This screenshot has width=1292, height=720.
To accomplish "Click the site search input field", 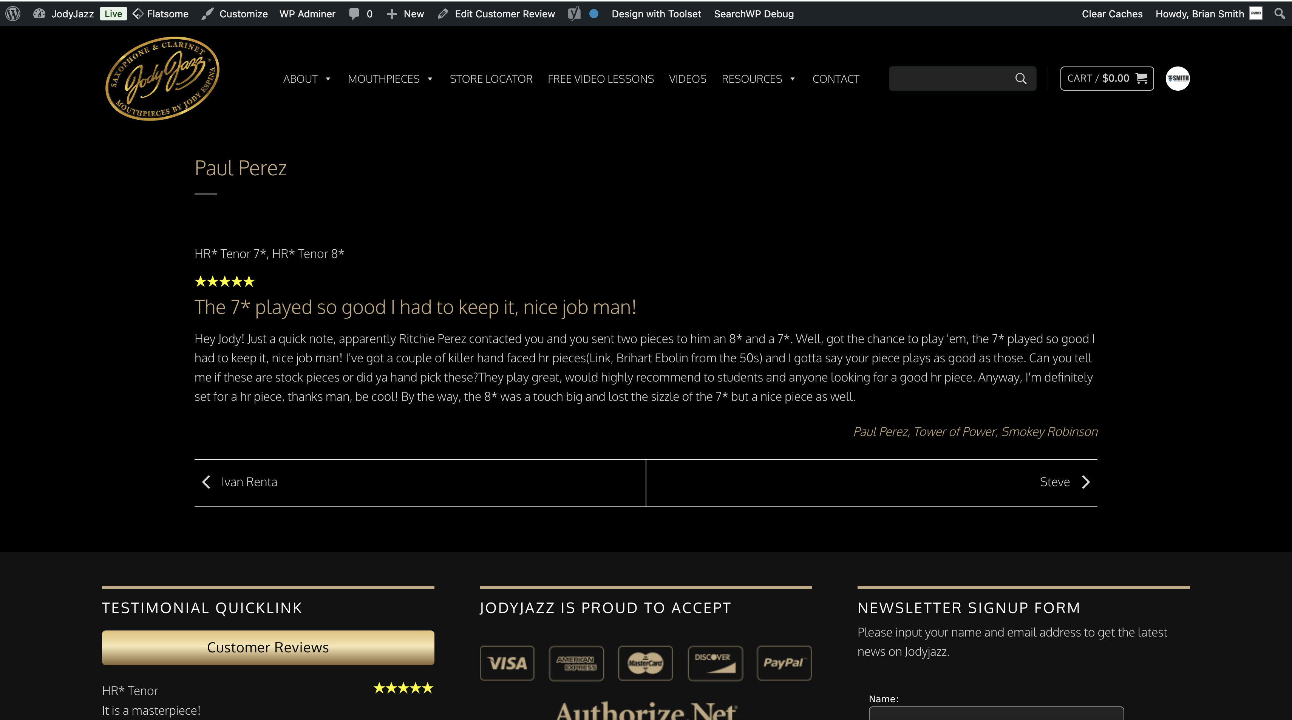I will pos(950,78).
